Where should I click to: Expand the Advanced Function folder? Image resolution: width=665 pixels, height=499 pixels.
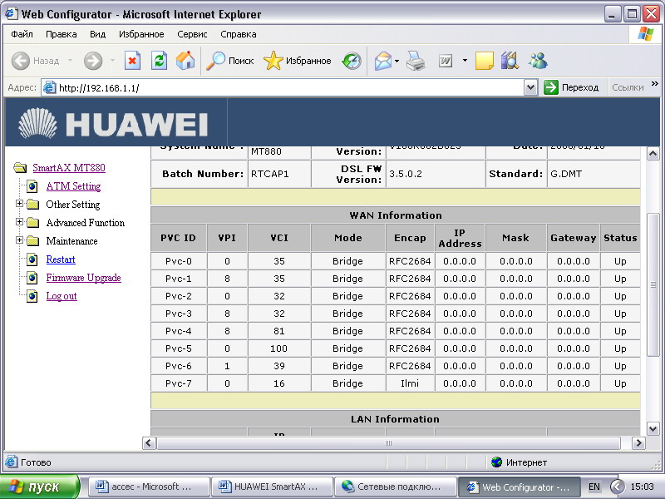pos(19,222)
